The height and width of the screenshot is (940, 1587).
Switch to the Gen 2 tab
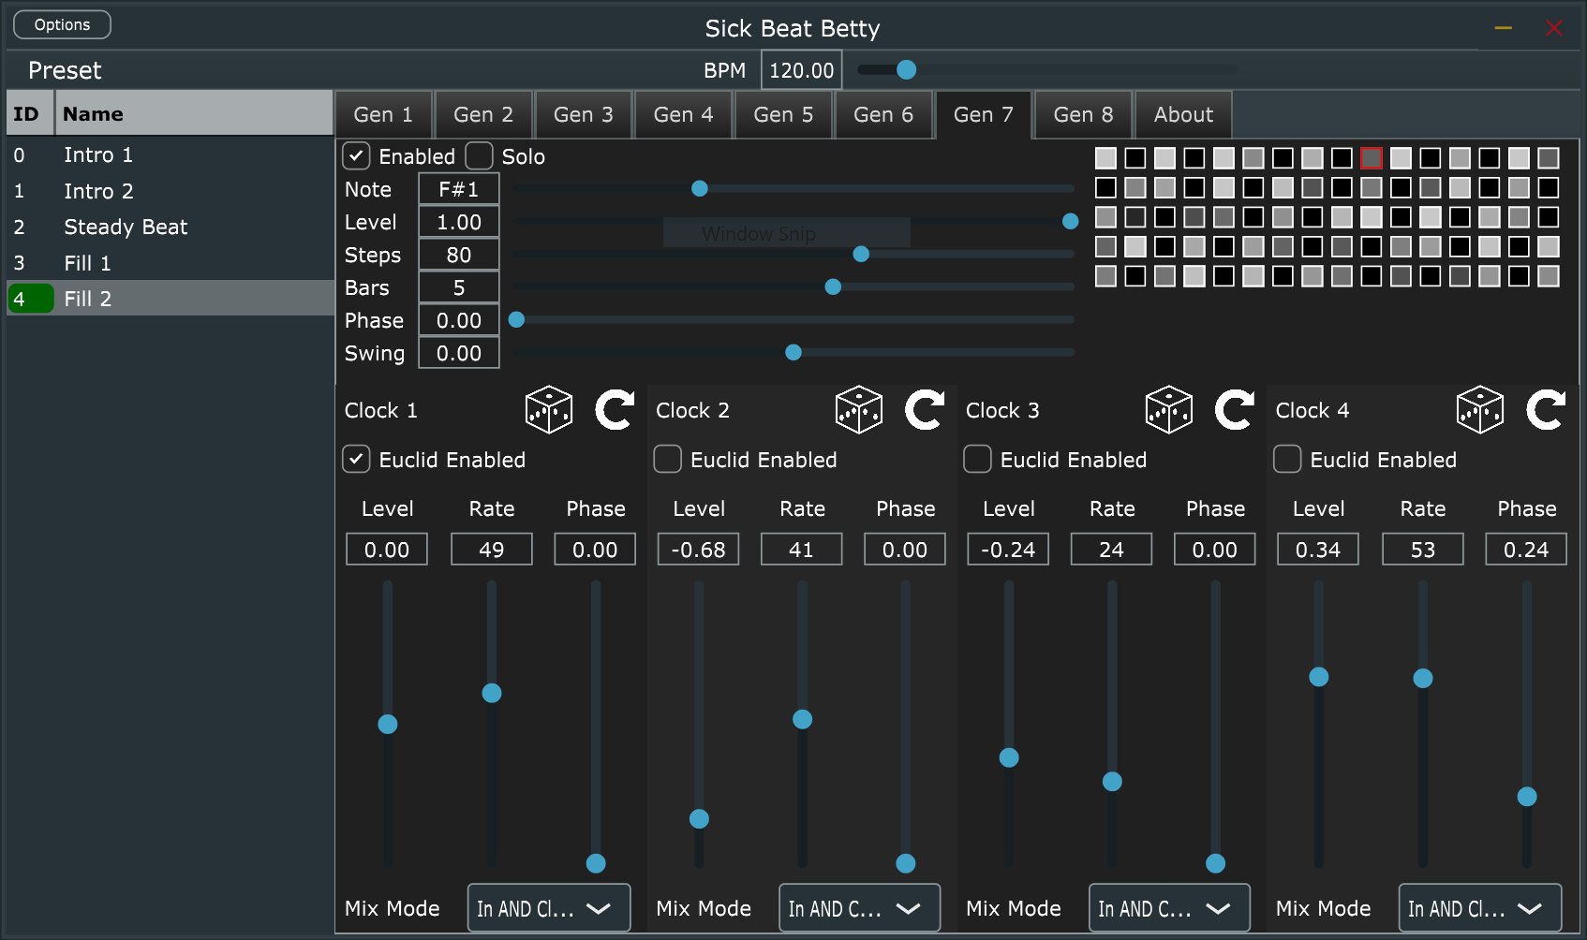pyautogui.click(x=483, y=114)
